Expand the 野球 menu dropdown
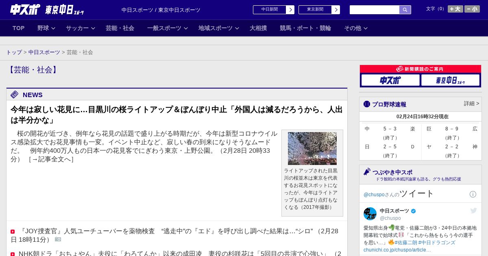The height and width of the screenshot is (256, 488). [46, 28]
